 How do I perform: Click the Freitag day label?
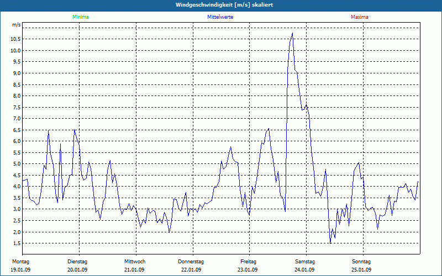(248, 262)
